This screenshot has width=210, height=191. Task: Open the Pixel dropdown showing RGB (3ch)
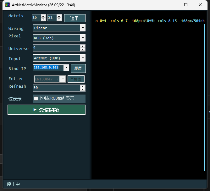(59, 38)
